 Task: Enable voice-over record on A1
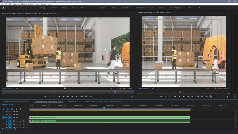(x=24, y=121)
